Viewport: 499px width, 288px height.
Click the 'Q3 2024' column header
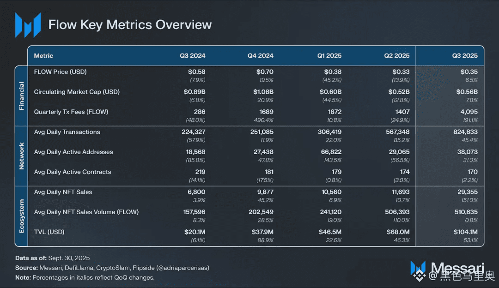click(x=193, y=56)
